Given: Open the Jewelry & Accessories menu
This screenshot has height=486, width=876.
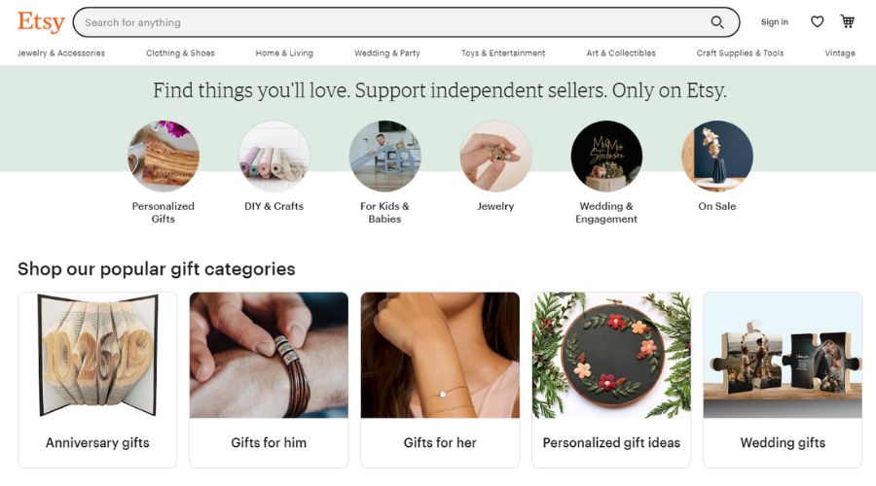Looking at the screenshot, I should pos(61,53).
